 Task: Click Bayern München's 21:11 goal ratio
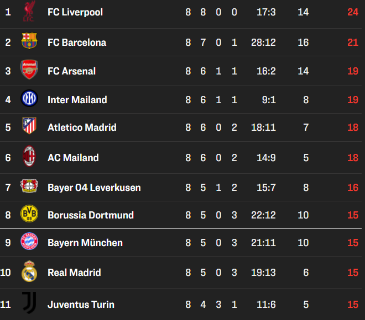click(x=263, y=243)
